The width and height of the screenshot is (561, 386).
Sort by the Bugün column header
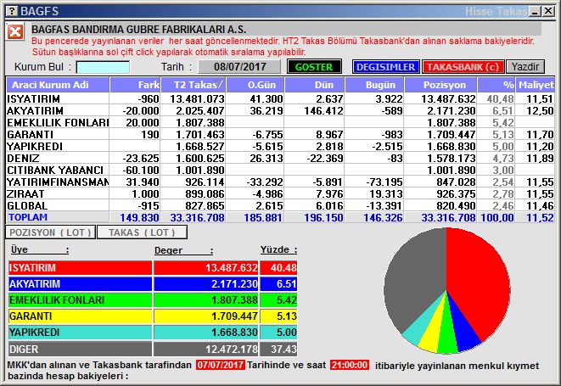tap(374, 85)
